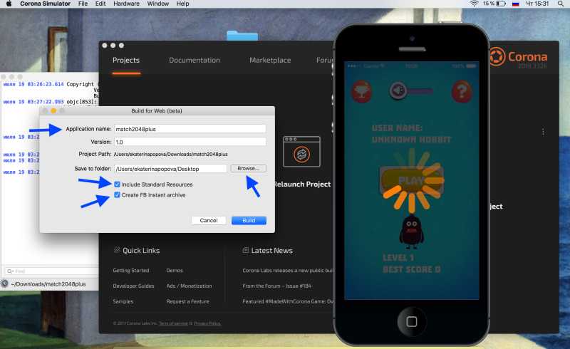This screenshot has height=349, width=570.
Task: Click the console Find search field
Action: [x=51, y=271]
